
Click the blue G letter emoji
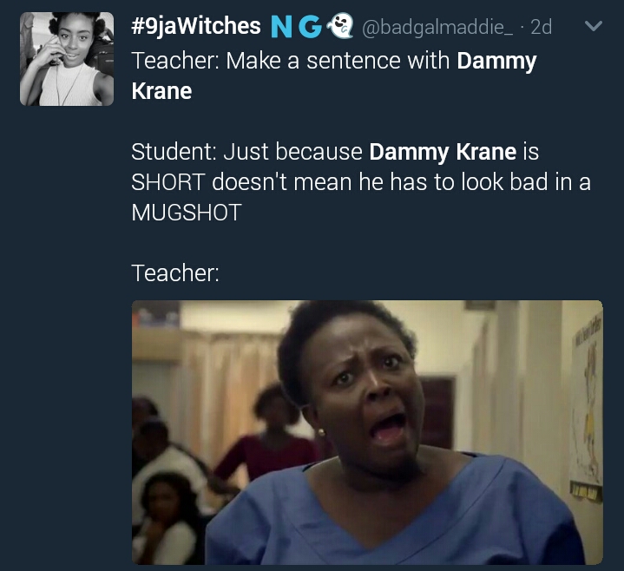[310, 27]
